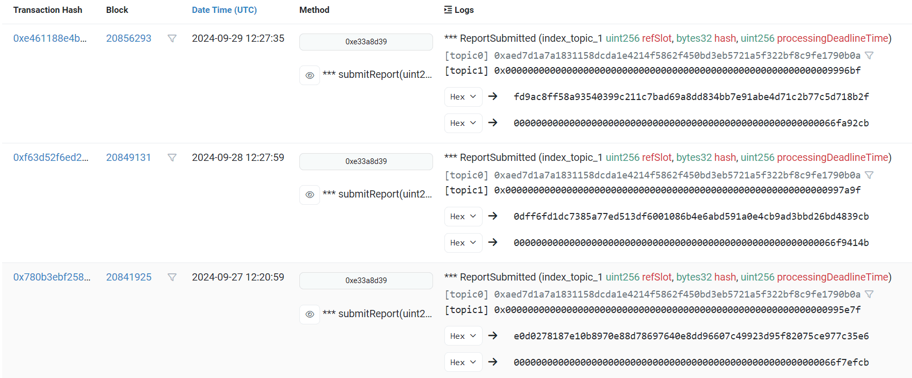Click topic0 filter icon in third log
The width and height of the screenshot is (912, 378).
pyautogui.click(x=869, y=294)
